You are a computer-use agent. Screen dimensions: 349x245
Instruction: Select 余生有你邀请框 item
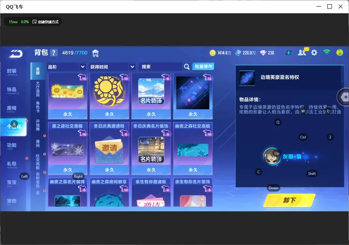[151, 192]
